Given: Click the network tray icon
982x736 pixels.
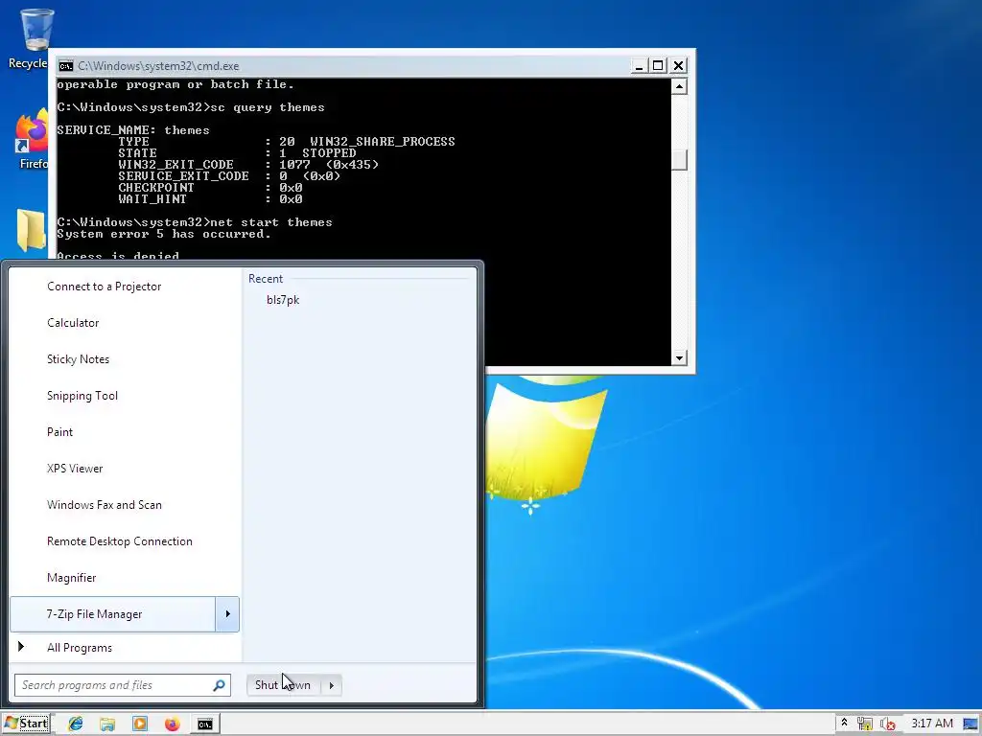Looking at the screenshot, I should [x=865, y=724].
